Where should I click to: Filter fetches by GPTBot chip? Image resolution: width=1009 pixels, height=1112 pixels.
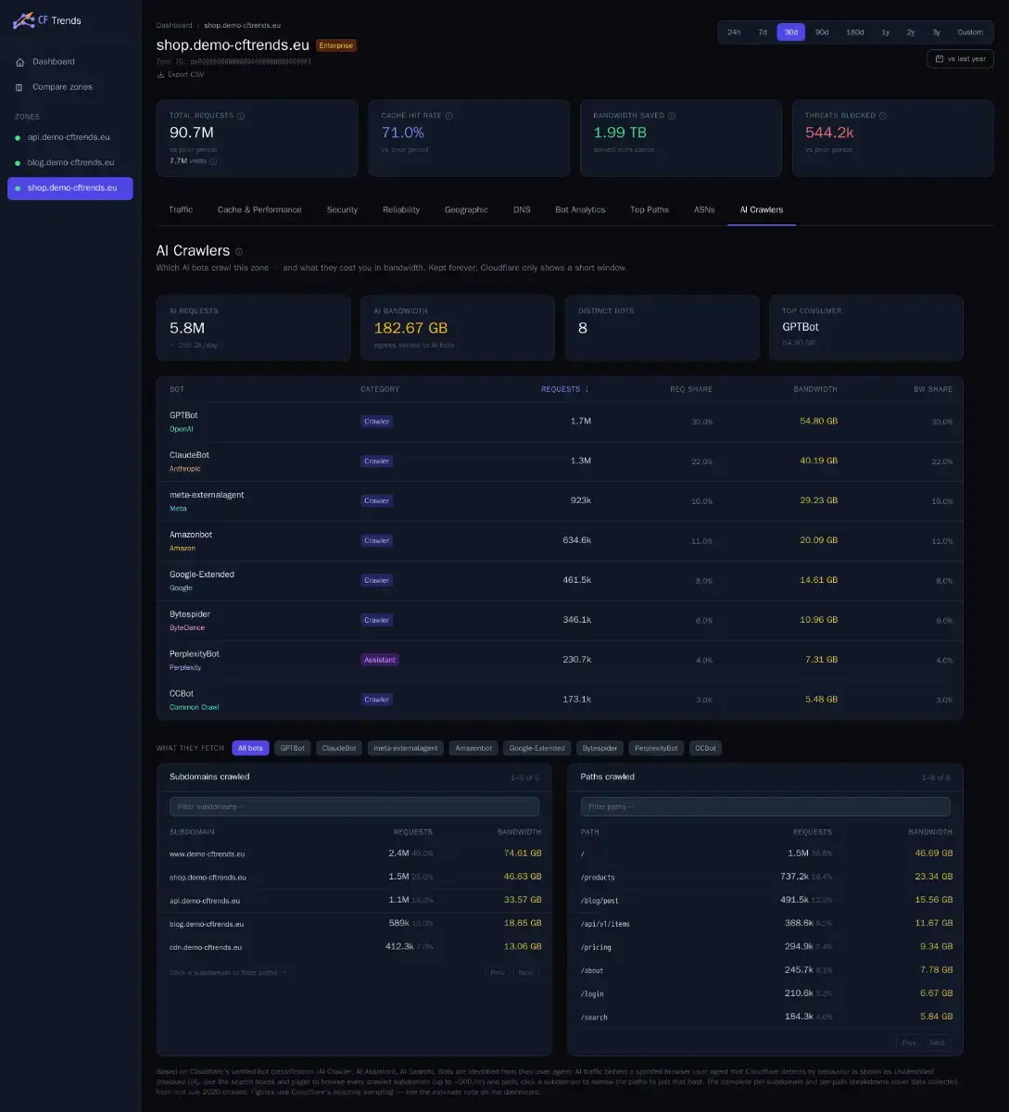(x=293, y=748)
